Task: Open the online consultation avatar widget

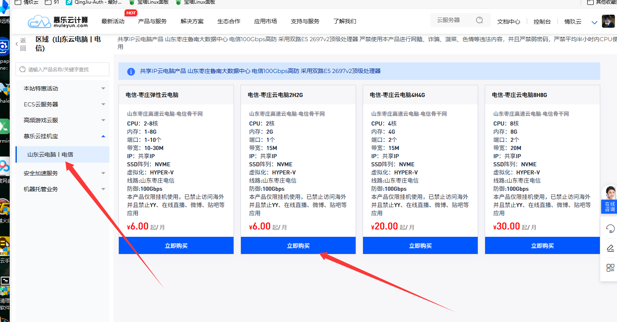Action: pos(609,198)
